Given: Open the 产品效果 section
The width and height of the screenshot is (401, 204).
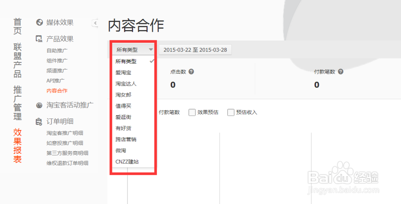Looking at the screenshot, I should tap(60, 39).
